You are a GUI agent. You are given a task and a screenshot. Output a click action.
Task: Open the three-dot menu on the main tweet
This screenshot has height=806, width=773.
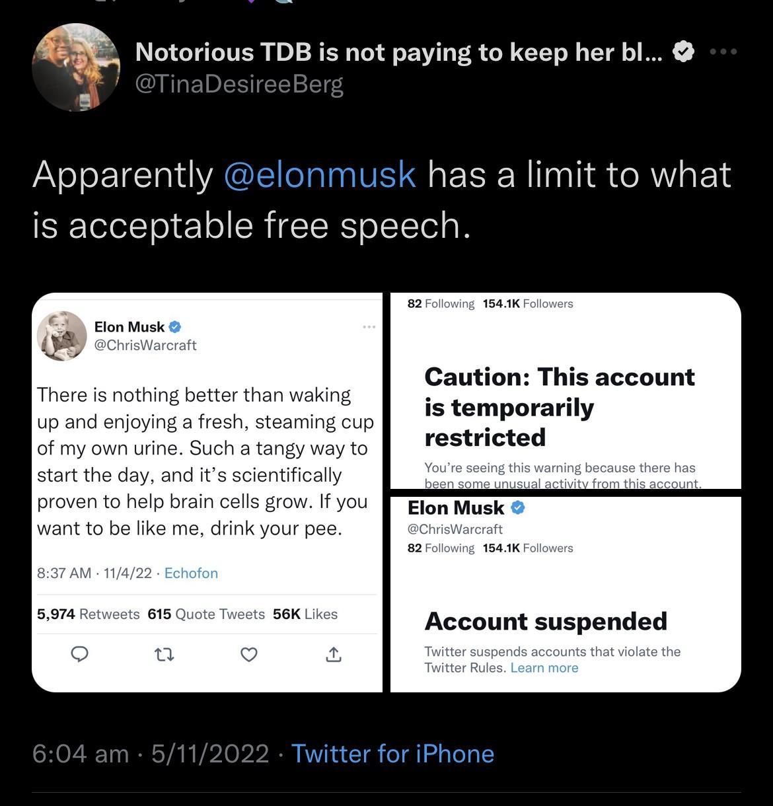click(725, 52)
